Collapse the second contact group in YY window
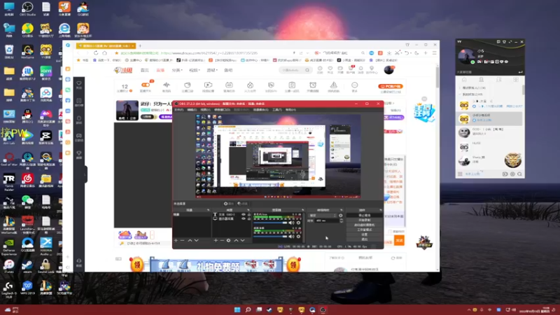Viewport: 560px width, 315px height. (460, 94)
